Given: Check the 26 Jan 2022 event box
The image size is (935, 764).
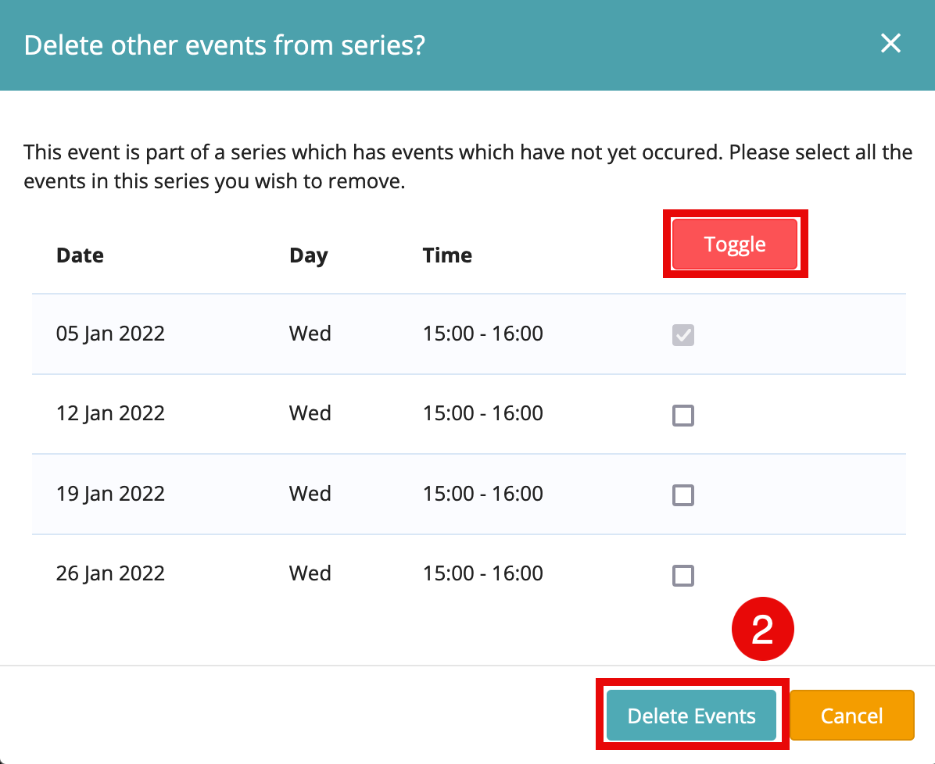Looking at the screenshot, I should click(x=682, y=576).
